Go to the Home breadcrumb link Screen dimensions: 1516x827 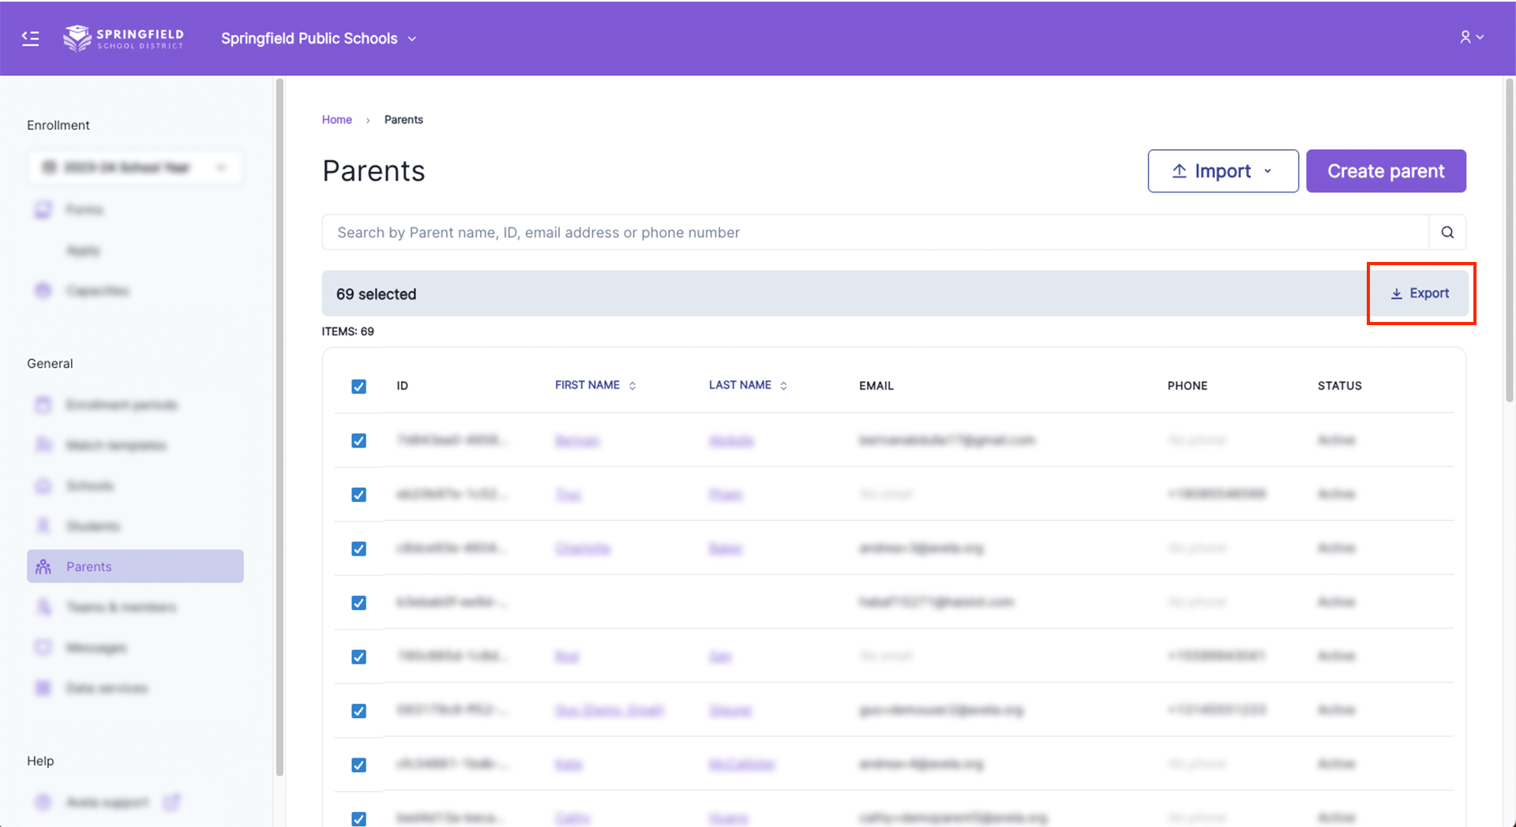336,120
